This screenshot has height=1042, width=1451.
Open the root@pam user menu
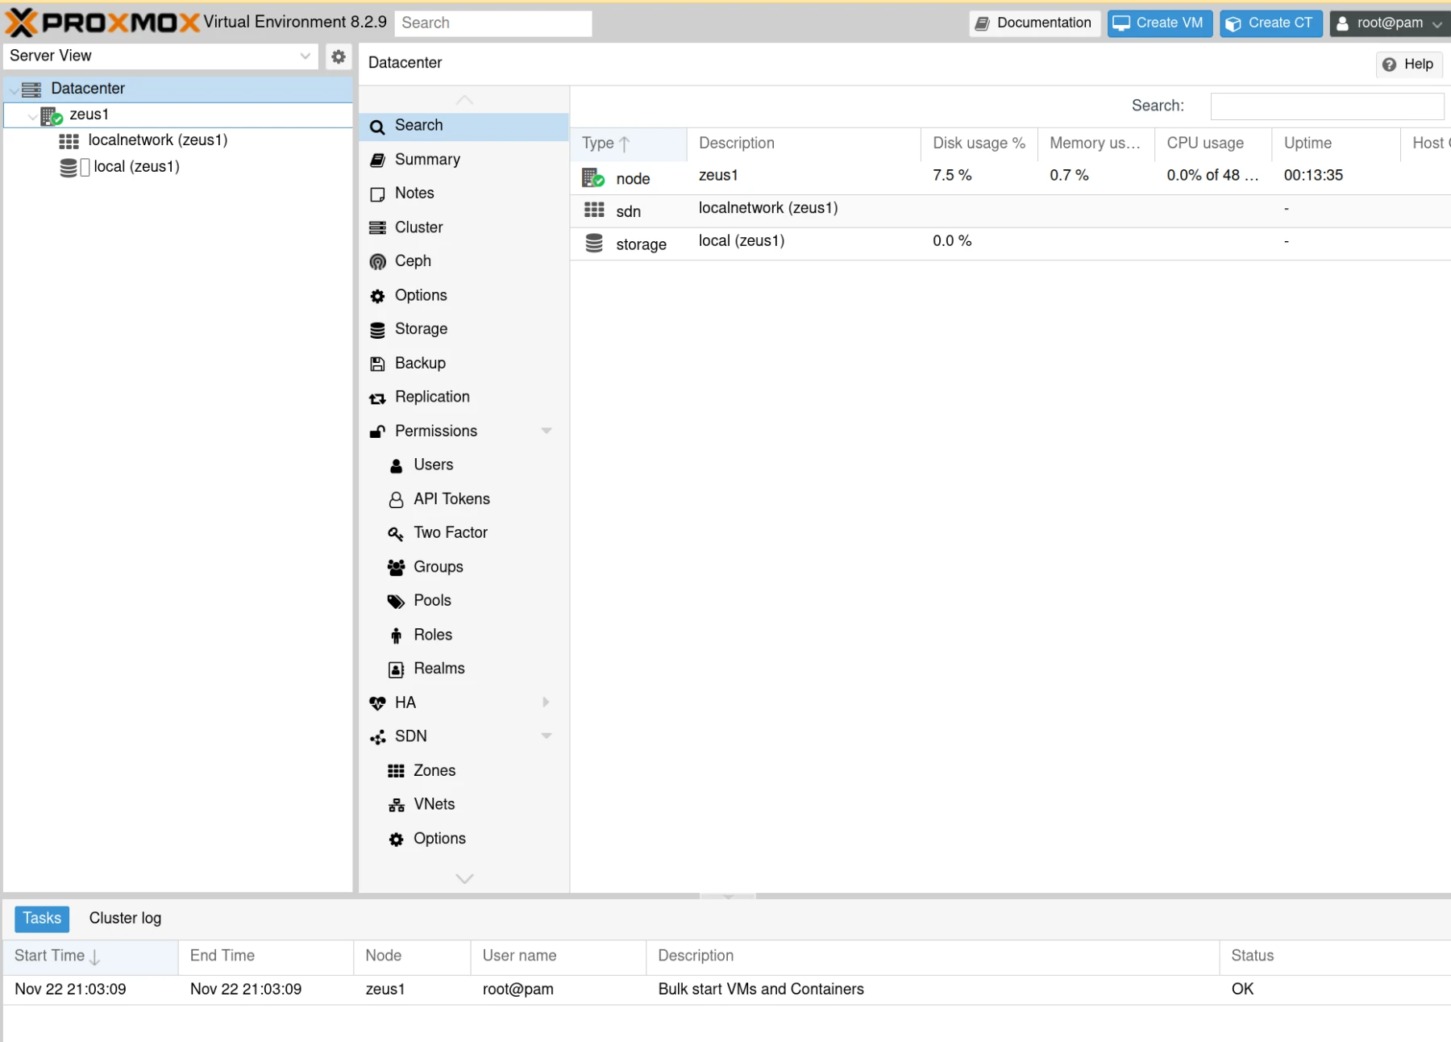pos(1389,23)
